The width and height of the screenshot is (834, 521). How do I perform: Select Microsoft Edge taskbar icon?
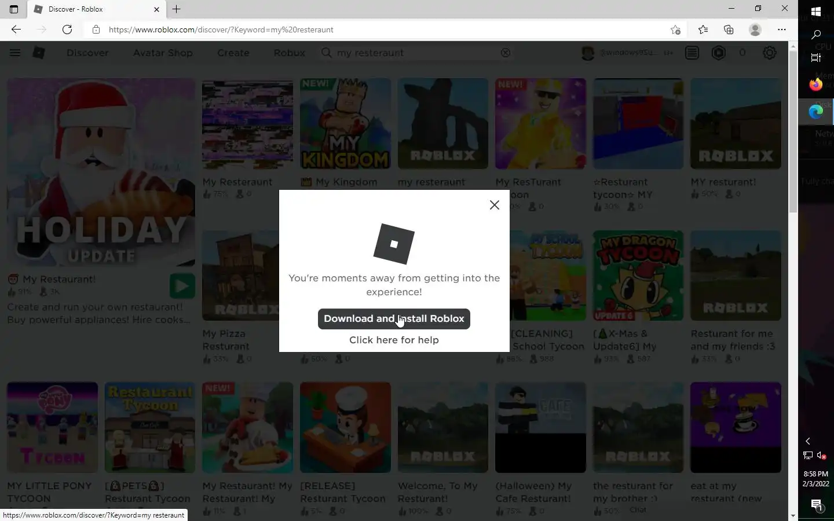click(x=816, y=111)
